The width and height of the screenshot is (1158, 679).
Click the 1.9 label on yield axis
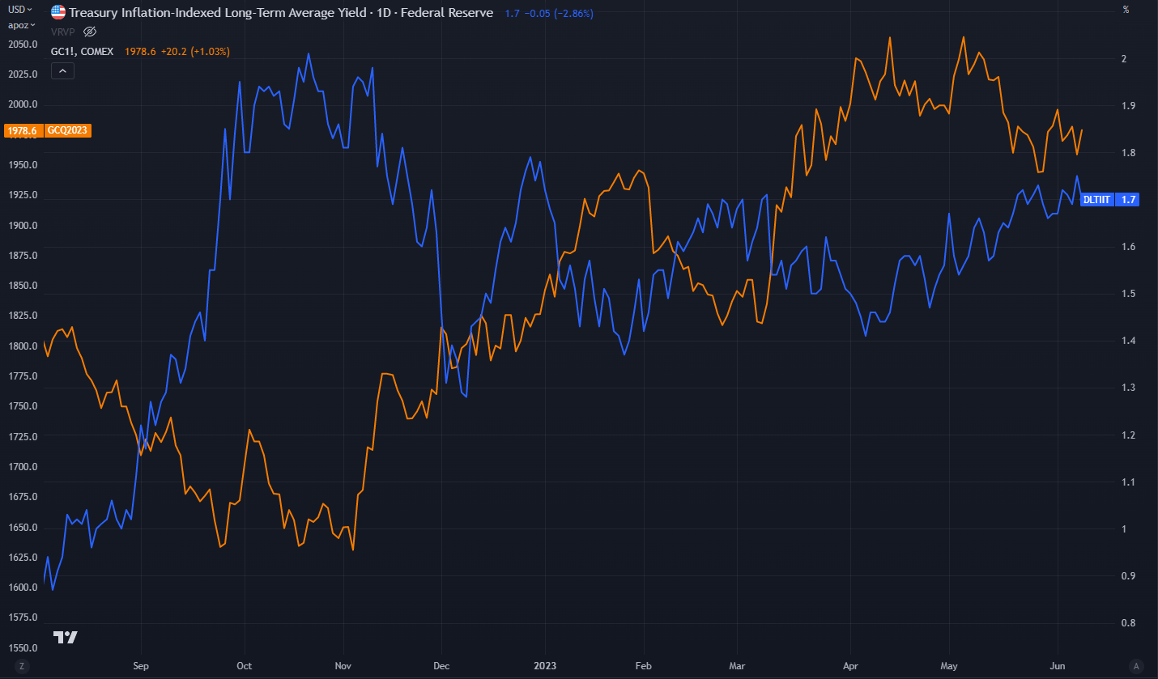(x=1127, y=106)
